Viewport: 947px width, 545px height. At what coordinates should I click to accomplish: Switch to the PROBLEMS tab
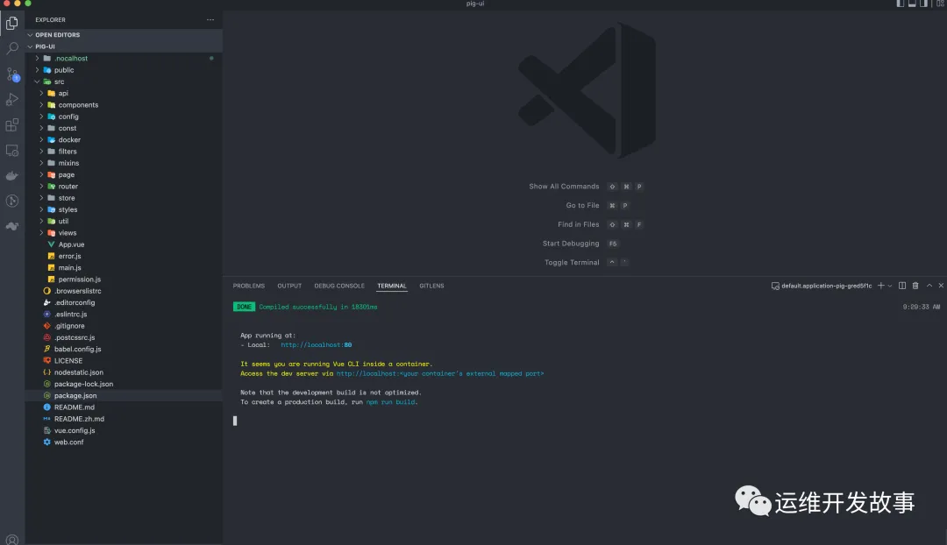click(249, 286)
